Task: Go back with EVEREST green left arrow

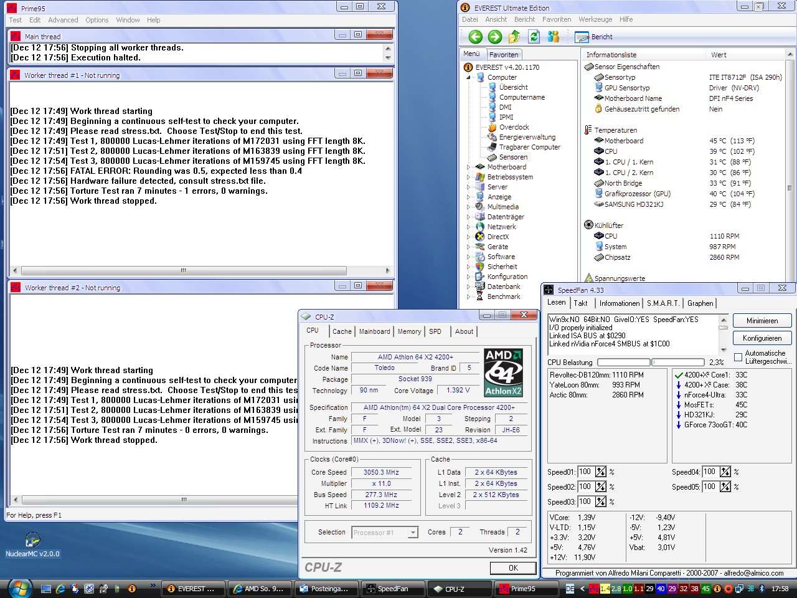Action: click(x=476, y=37)
